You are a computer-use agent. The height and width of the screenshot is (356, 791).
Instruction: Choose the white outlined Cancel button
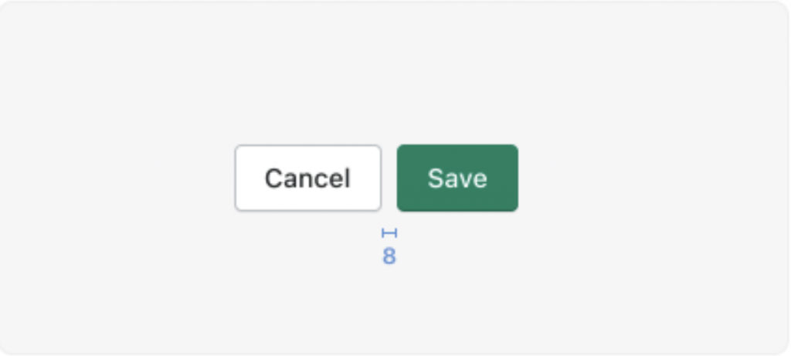pyautogui.click(x=307, y=178)
